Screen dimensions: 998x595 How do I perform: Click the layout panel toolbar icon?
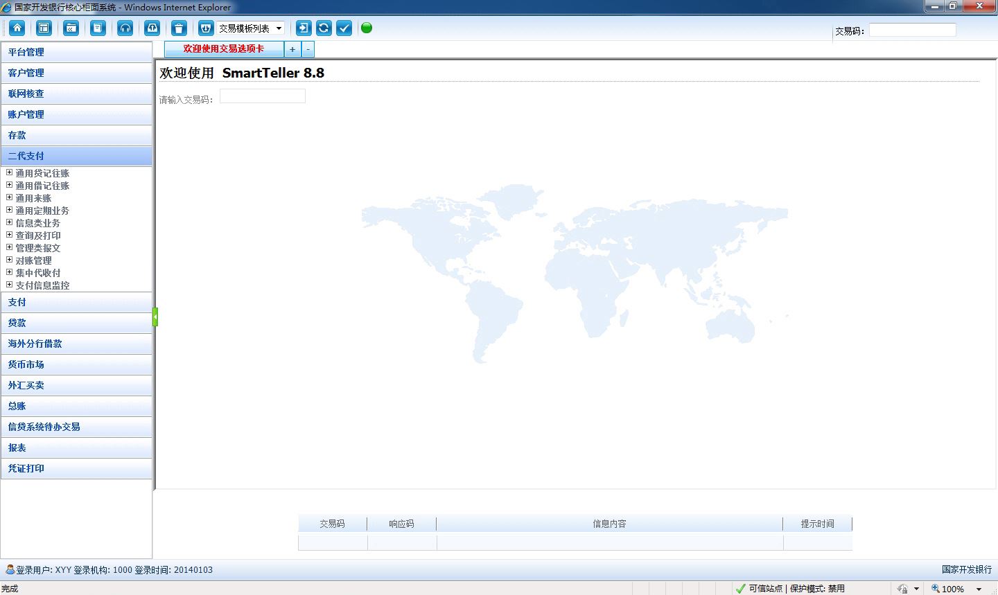click(x=44, y=28)
